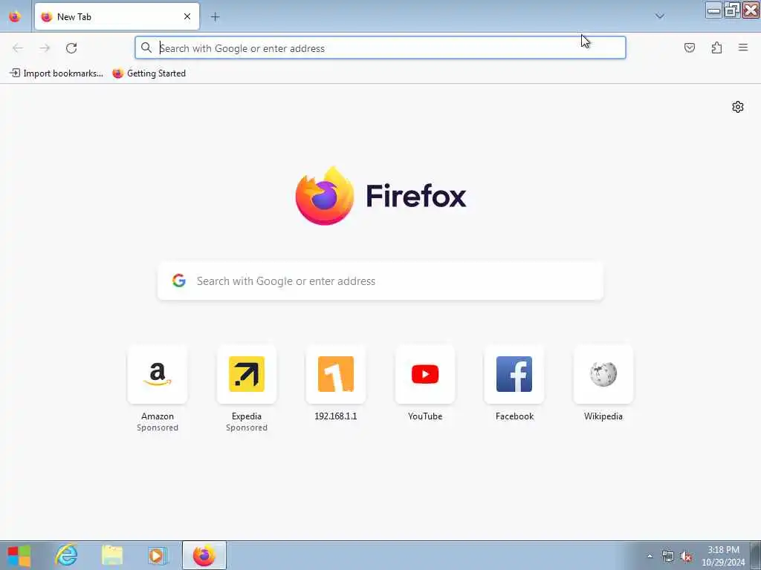Open the Expedia sponsored shortcut tile
This screenshot has width=761, height=570.
point(247,374)
